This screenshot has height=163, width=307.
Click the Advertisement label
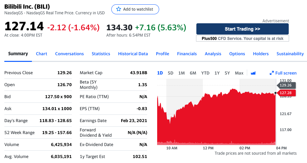point(276,21)
